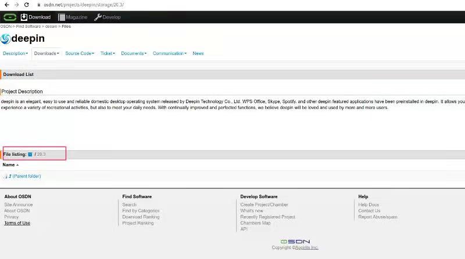Click the deepin project title
465x259 pixels.
click(x=28, y=38)
